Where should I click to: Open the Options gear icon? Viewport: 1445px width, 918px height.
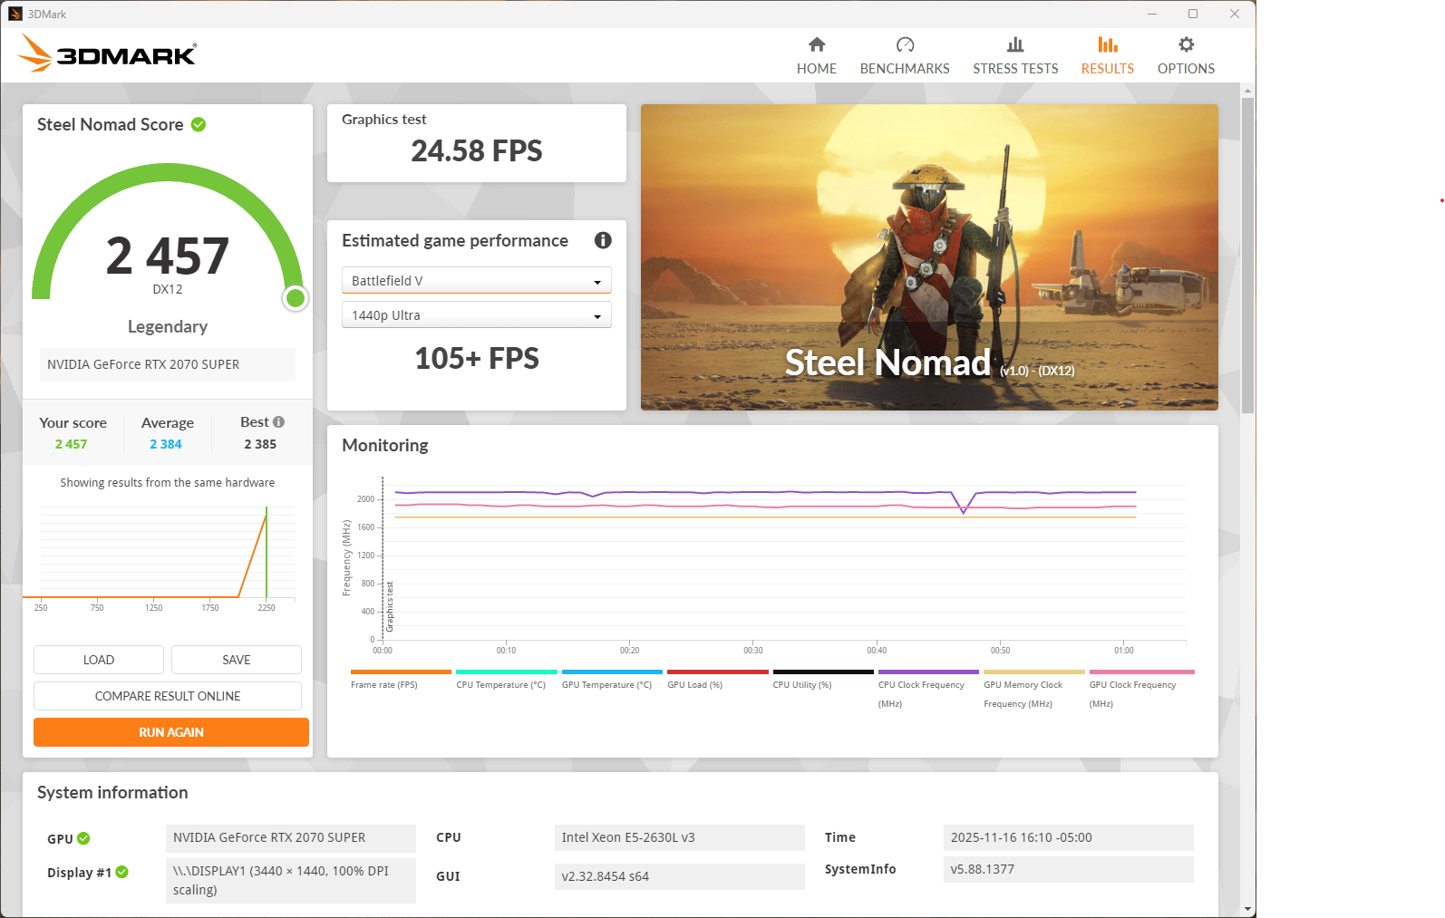click(x=1186, y=44)
